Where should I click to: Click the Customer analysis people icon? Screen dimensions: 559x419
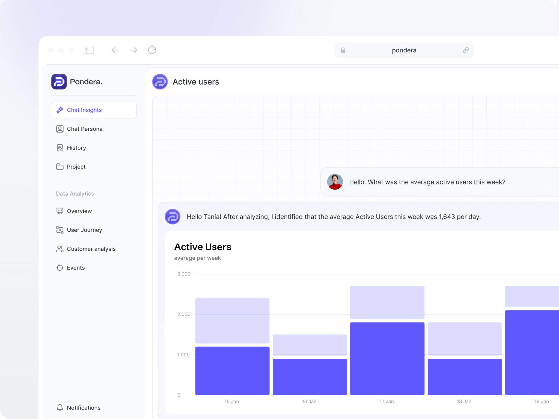[60, 249]
